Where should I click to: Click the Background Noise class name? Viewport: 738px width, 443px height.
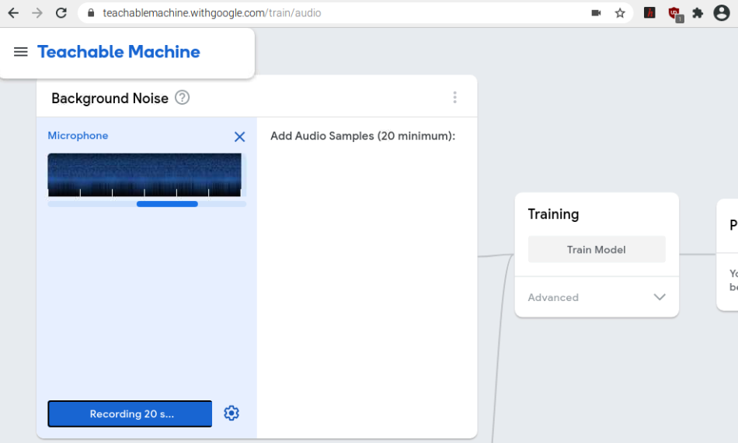point(110,98)
